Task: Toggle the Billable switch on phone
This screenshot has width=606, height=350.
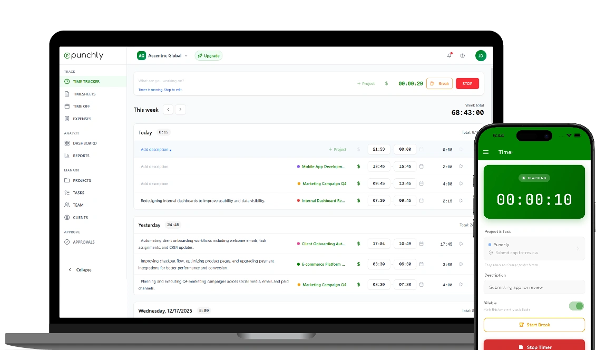Action: 576,306
